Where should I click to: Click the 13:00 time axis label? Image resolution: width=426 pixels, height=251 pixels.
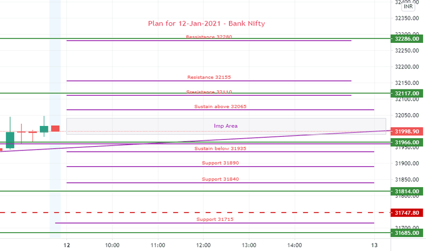tap(249, 246)
